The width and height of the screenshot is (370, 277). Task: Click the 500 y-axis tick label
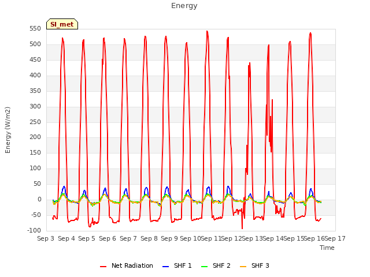[35, 44]
